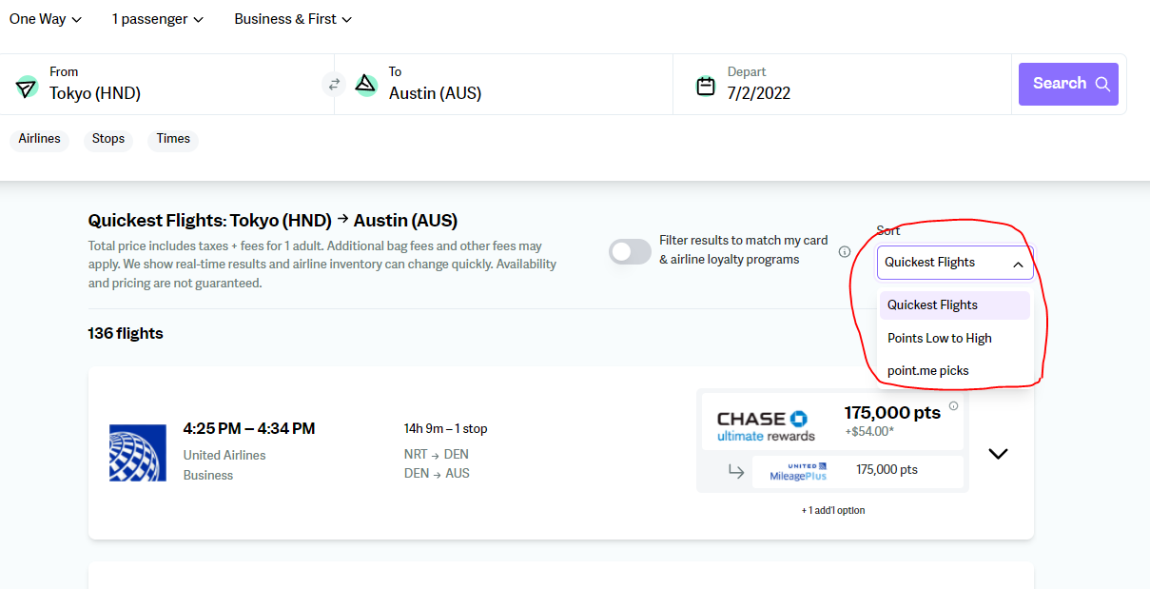Click the To field showing Austin (AUS)
1150x589 pixels.
[x=435, y=93]
